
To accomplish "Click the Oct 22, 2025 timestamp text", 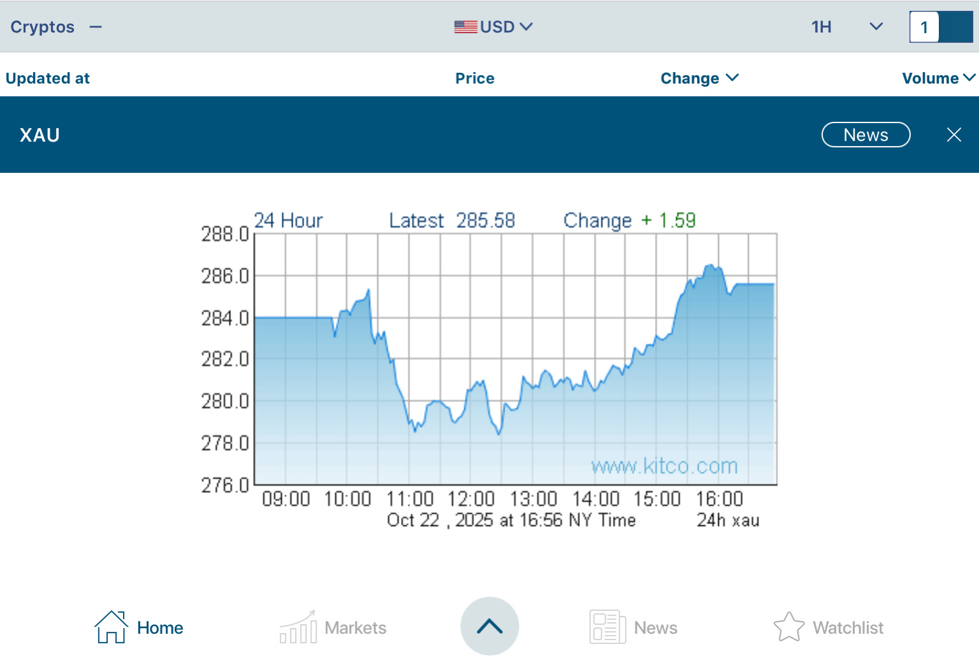I will (x=511, y=520).
